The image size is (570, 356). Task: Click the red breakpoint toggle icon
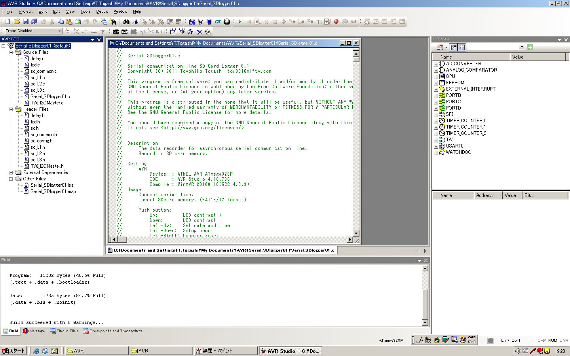click(336, 22)
